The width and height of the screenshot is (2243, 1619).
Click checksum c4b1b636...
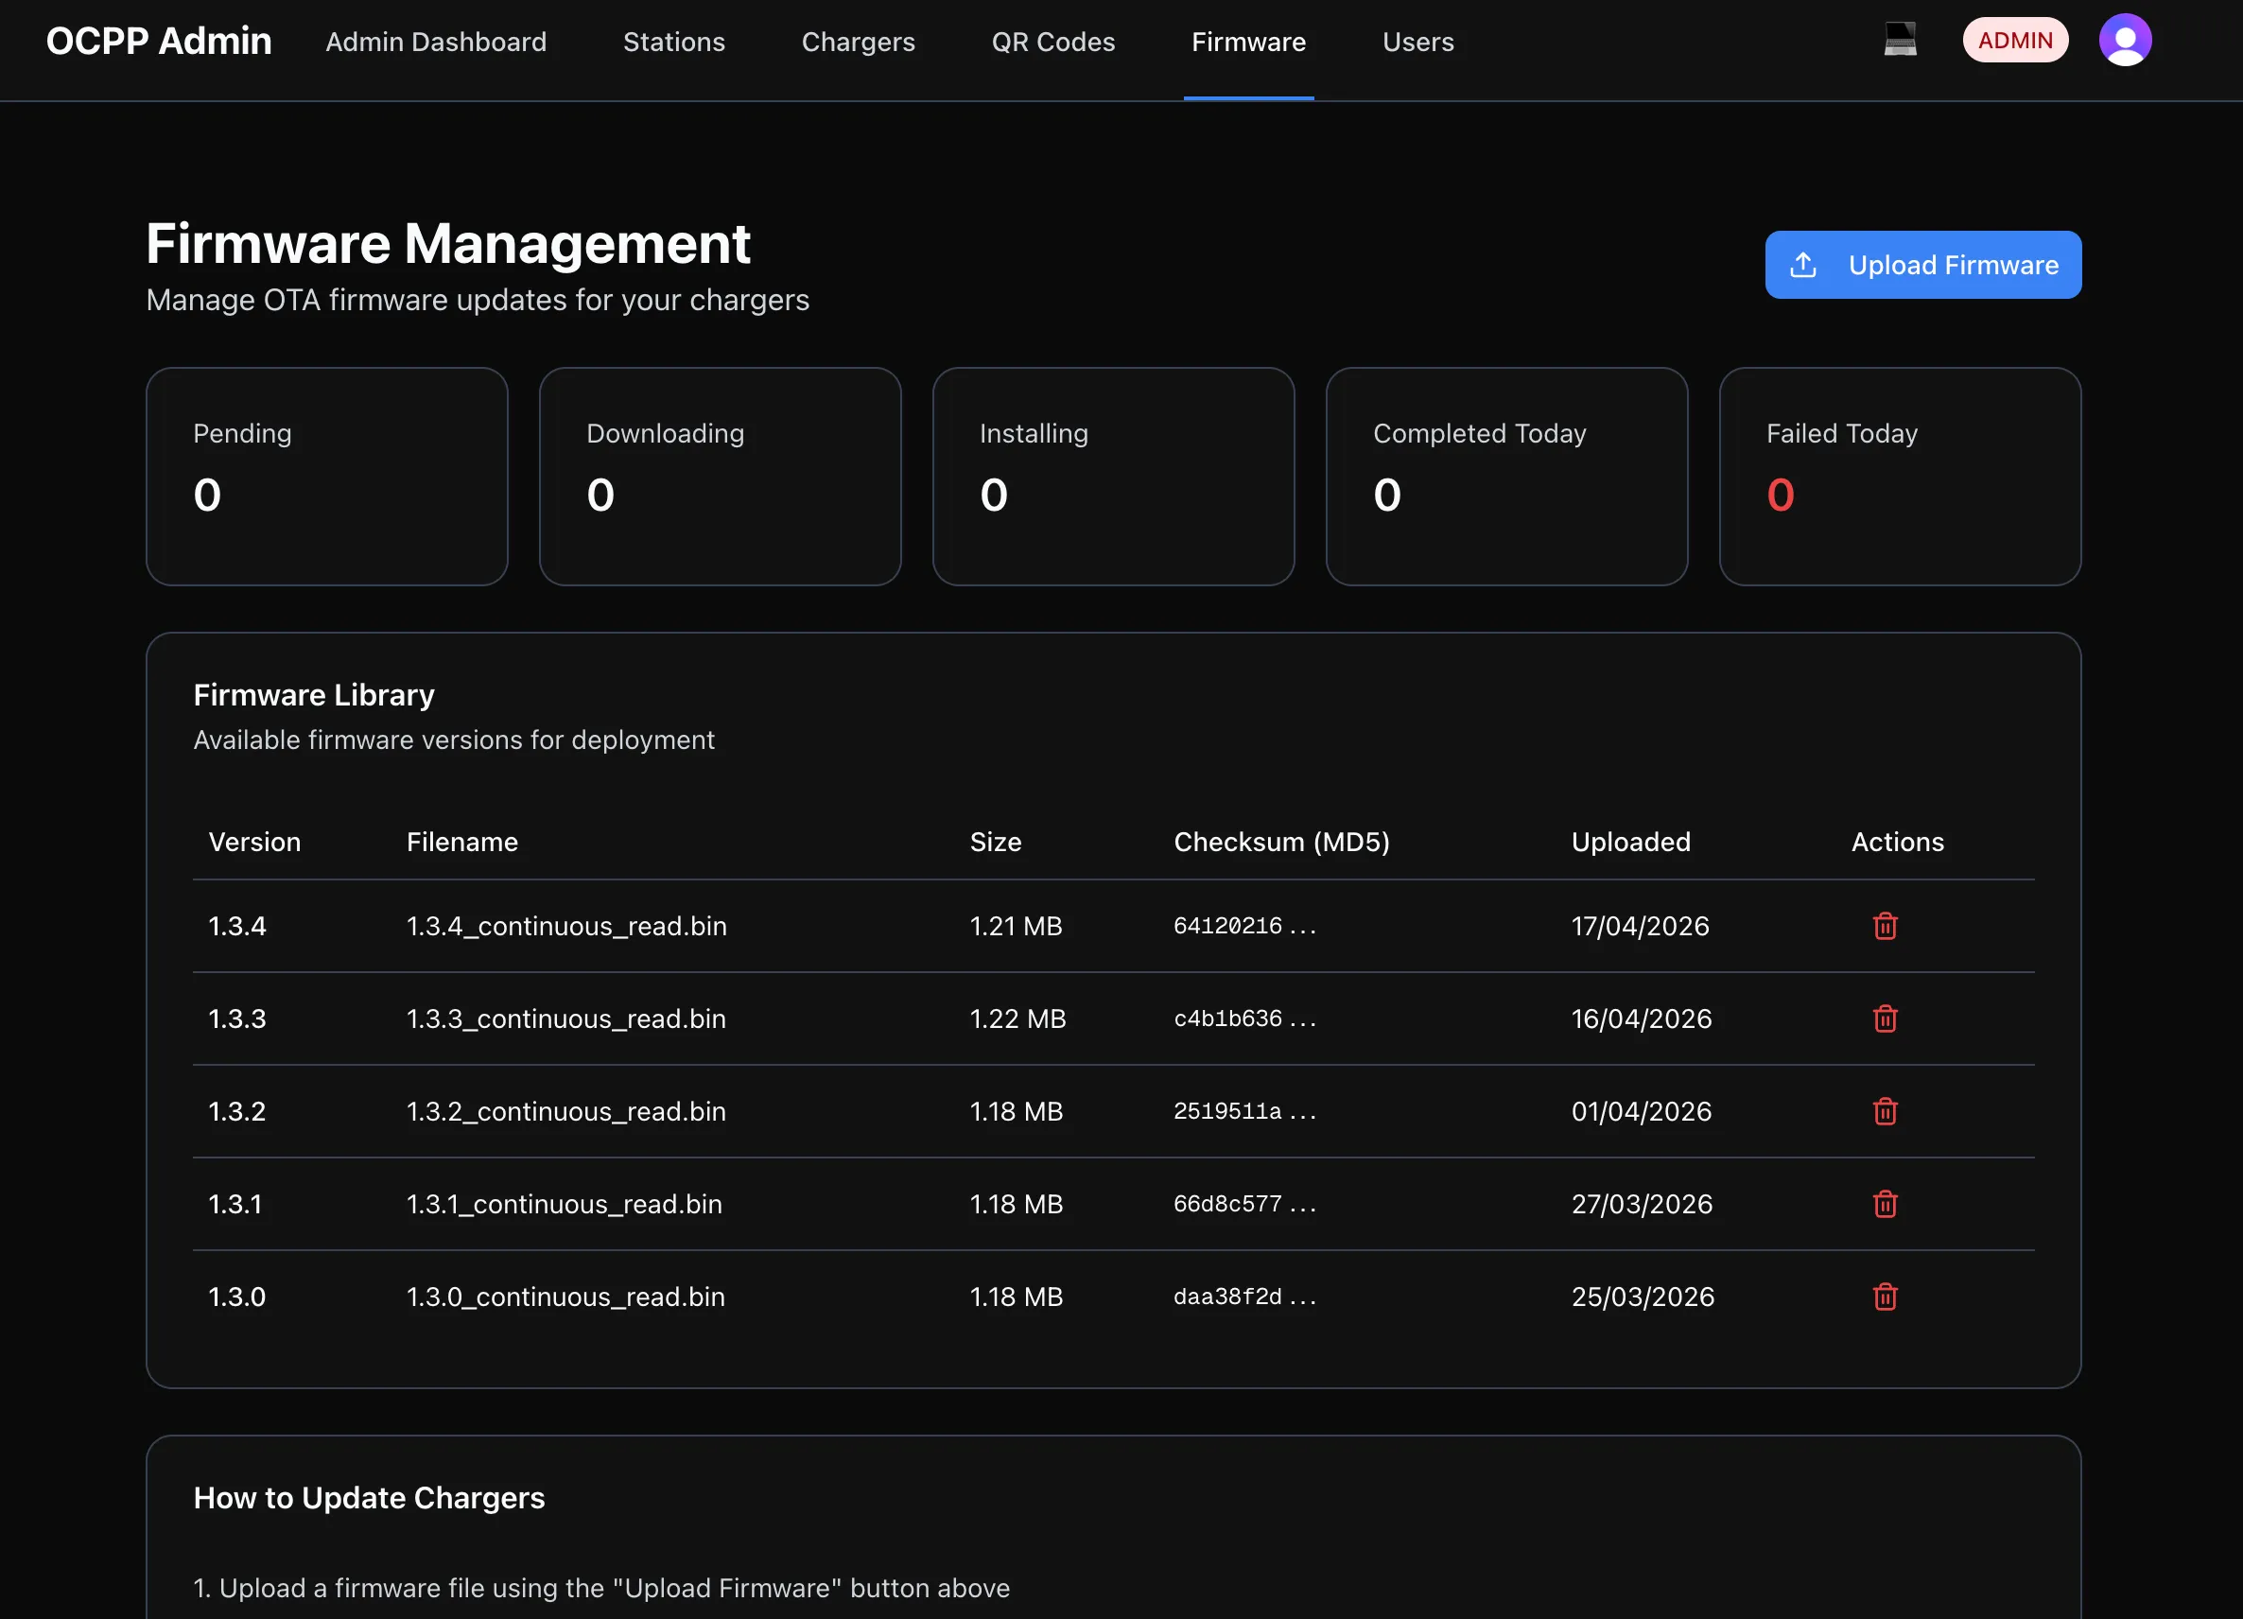pos(1244,1018)
